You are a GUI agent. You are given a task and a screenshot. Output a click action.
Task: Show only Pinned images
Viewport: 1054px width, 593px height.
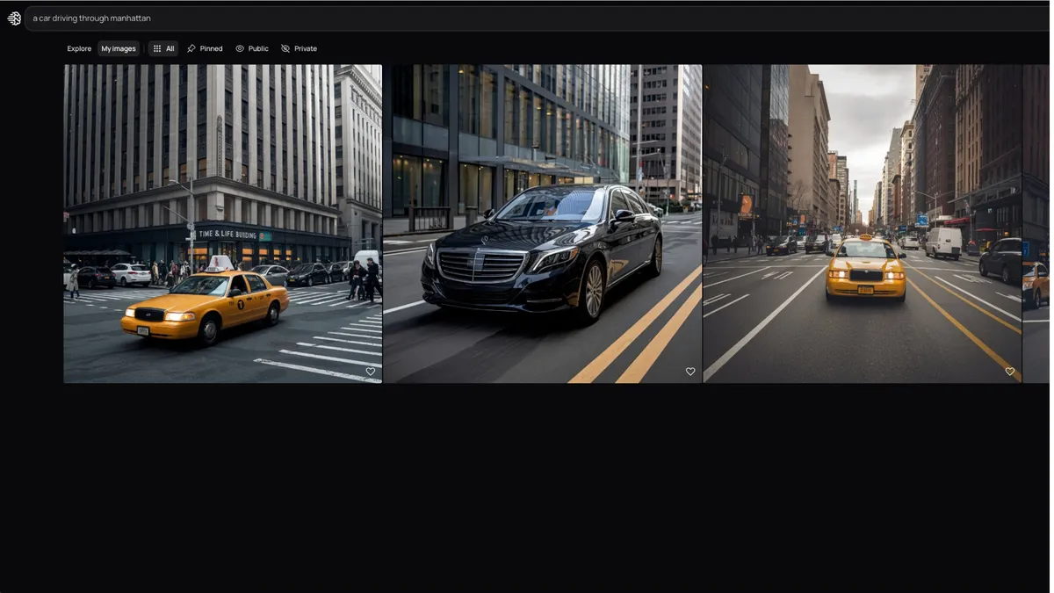tap(211, 48)
